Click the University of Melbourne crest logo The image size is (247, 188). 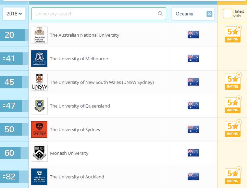[39, 59]
